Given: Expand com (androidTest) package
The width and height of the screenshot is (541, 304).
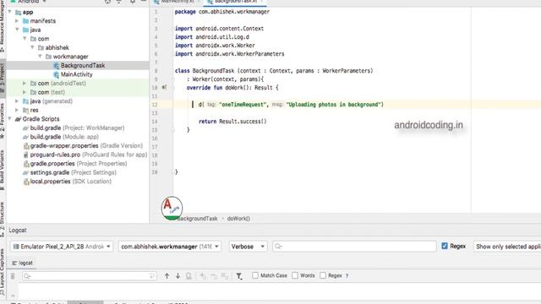Looking at the screenshot, I should coord(25,84).
